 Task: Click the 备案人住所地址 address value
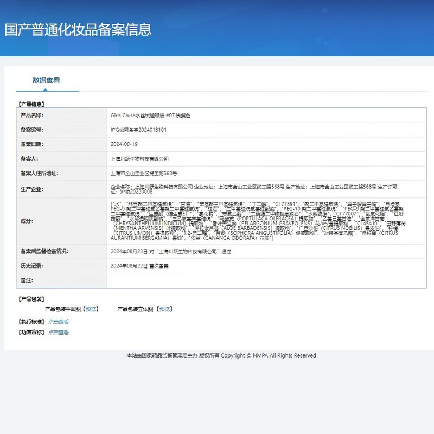(143, 174)
